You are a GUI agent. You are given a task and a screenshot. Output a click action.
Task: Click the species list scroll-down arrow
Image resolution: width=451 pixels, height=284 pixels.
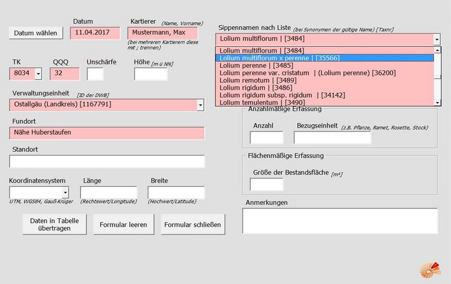[x=437, y=103]
